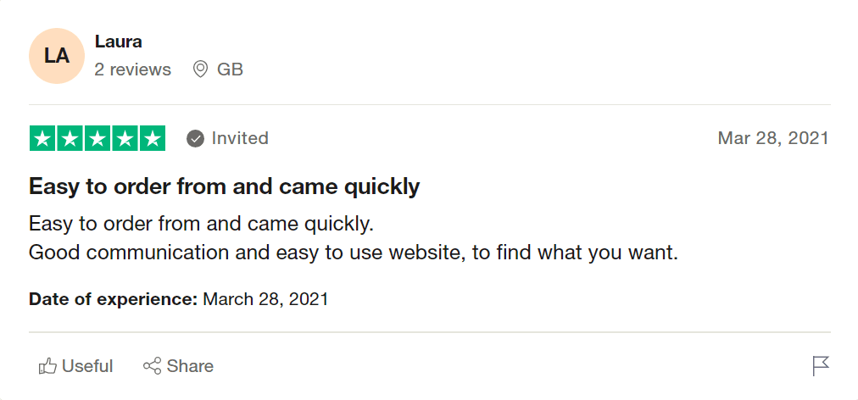
Task: Click the Date of experience line
Action: pyautogui.click(x=178, y=299)
